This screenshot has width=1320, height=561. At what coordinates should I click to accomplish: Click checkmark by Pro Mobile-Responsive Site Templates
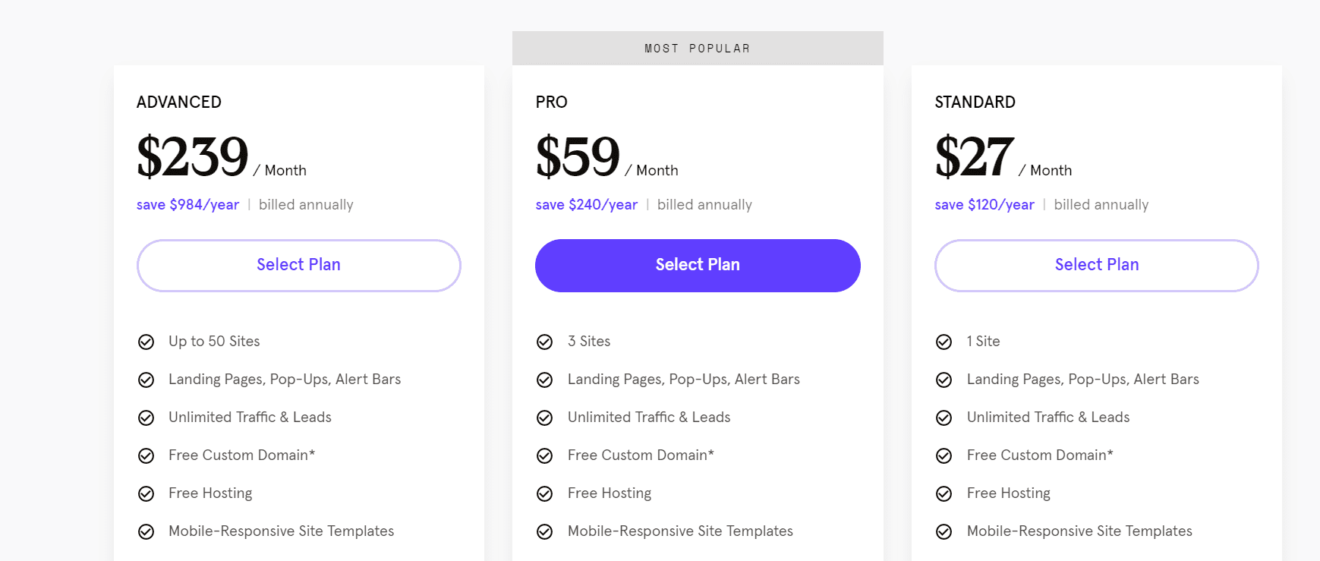click(x=544, y=532)
